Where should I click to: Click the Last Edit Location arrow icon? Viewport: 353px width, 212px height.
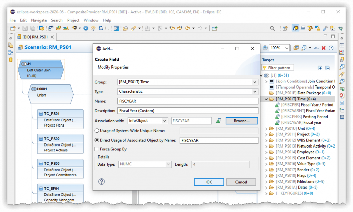pyautogui.click(x=172, y=28)
